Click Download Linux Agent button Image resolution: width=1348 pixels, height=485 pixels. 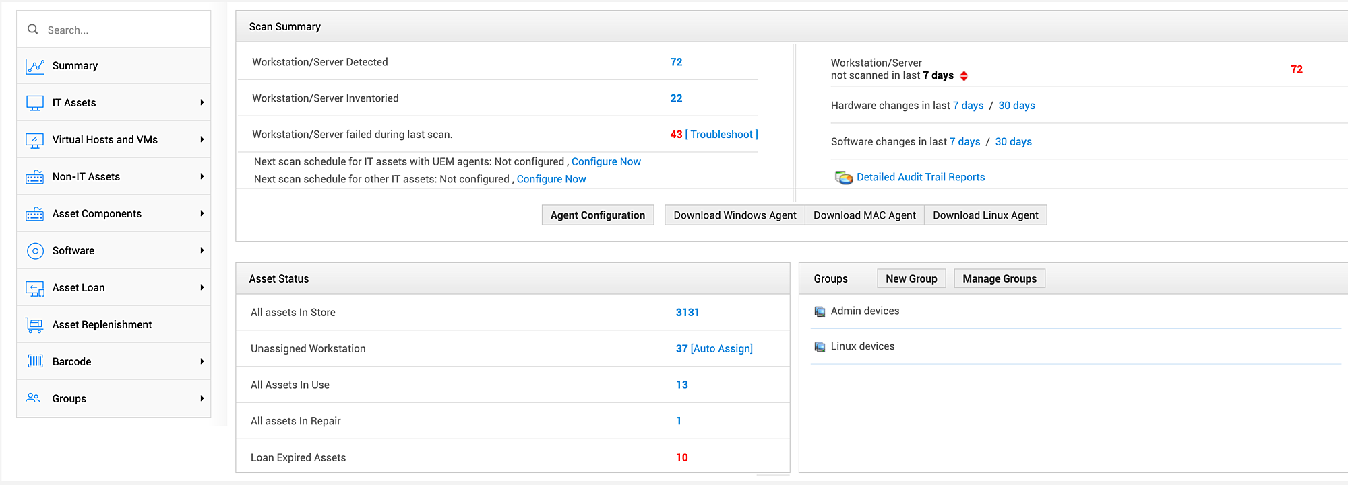(985, 215)
